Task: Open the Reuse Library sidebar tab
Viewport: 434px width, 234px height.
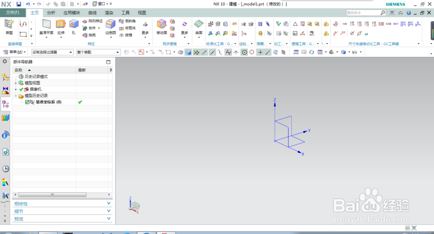Action: point(6,117)
